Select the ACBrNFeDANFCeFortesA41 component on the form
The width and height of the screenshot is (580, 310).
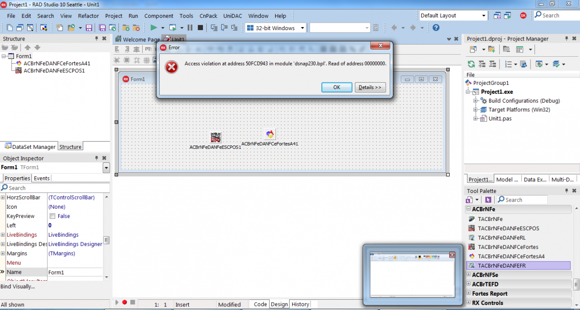[270, 134]
